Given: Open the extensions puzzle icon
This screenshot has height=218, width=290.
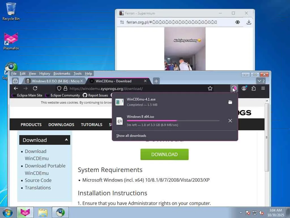Looking at the screenshot, I should (253, 89).
